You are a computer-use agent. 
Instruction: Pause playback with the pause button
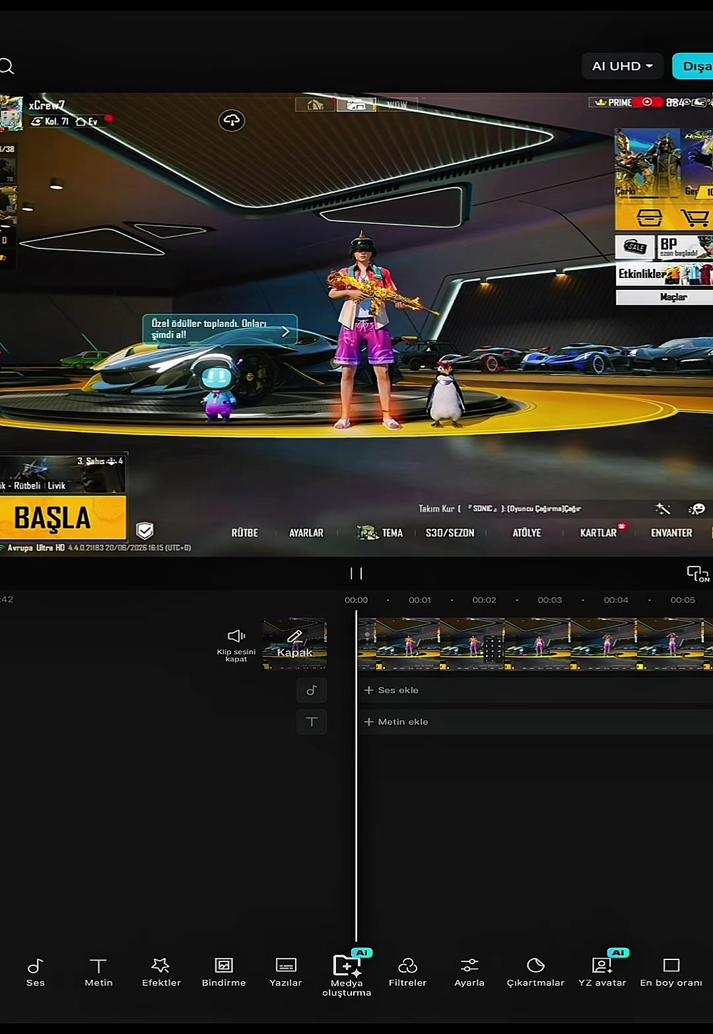(356, 573)
